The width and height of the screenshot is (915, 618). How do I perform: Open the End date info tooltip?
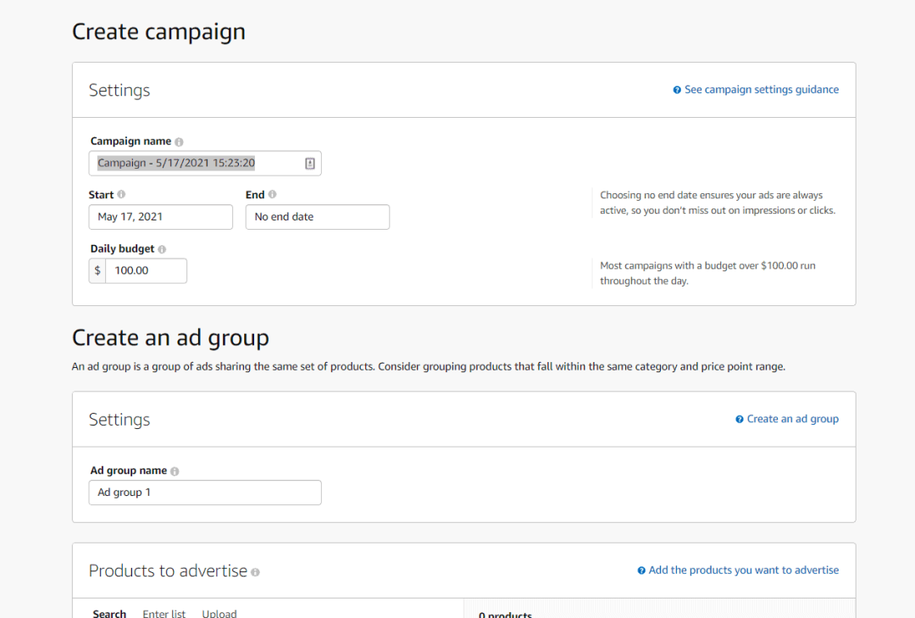pyautogui.click(x=270, y=194)
